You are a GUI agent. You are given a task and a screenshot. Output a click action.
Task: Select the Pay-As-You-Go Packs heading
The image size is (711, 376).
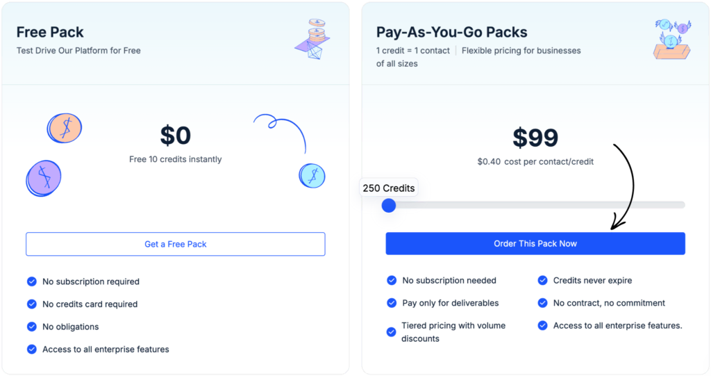[x=451, y=32]
